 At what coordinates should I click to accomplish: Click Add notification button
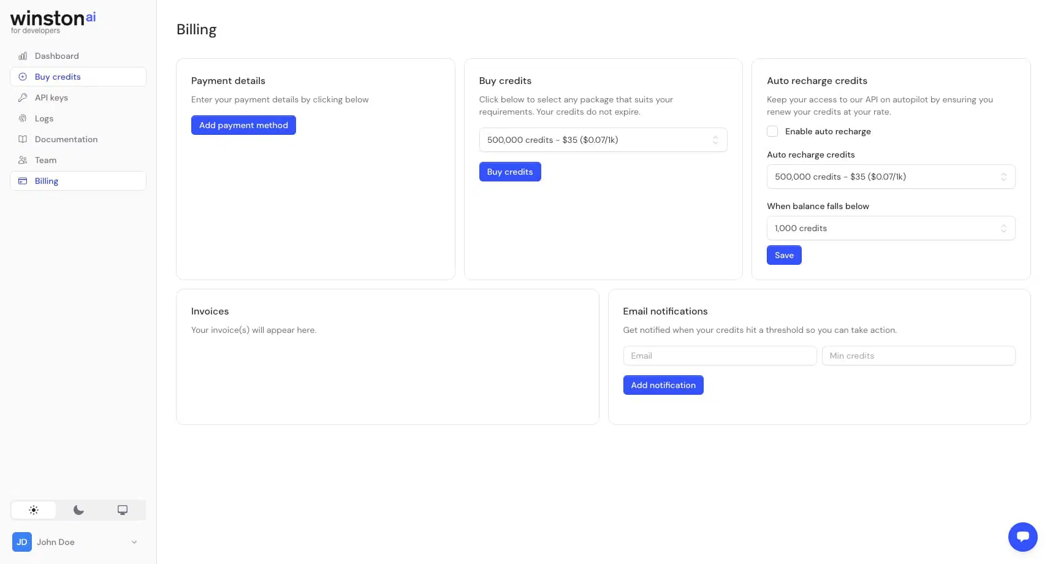click(663, 385)
